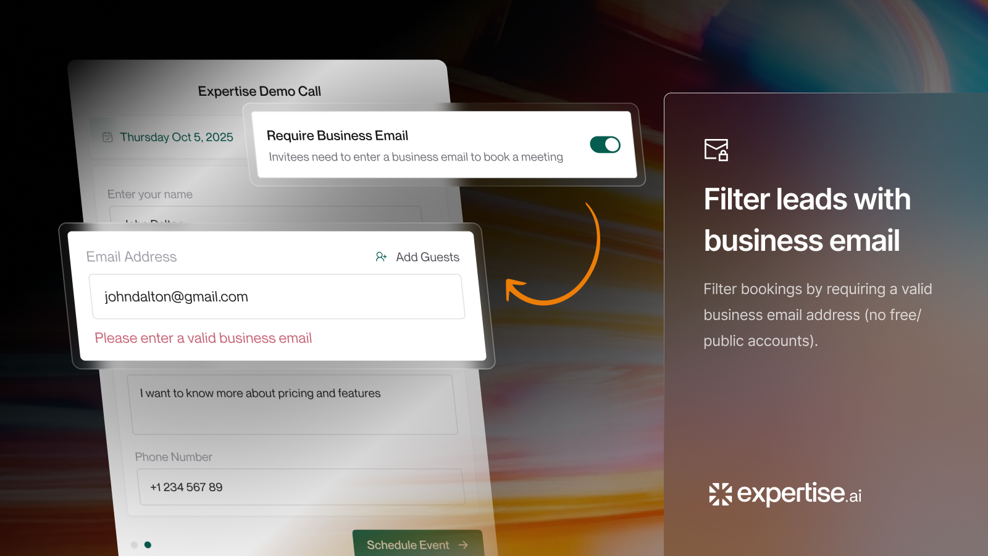Disable the Require Business Email toggle
The height and width of the screenshot is (556, 988).
[x=605, y=144]
